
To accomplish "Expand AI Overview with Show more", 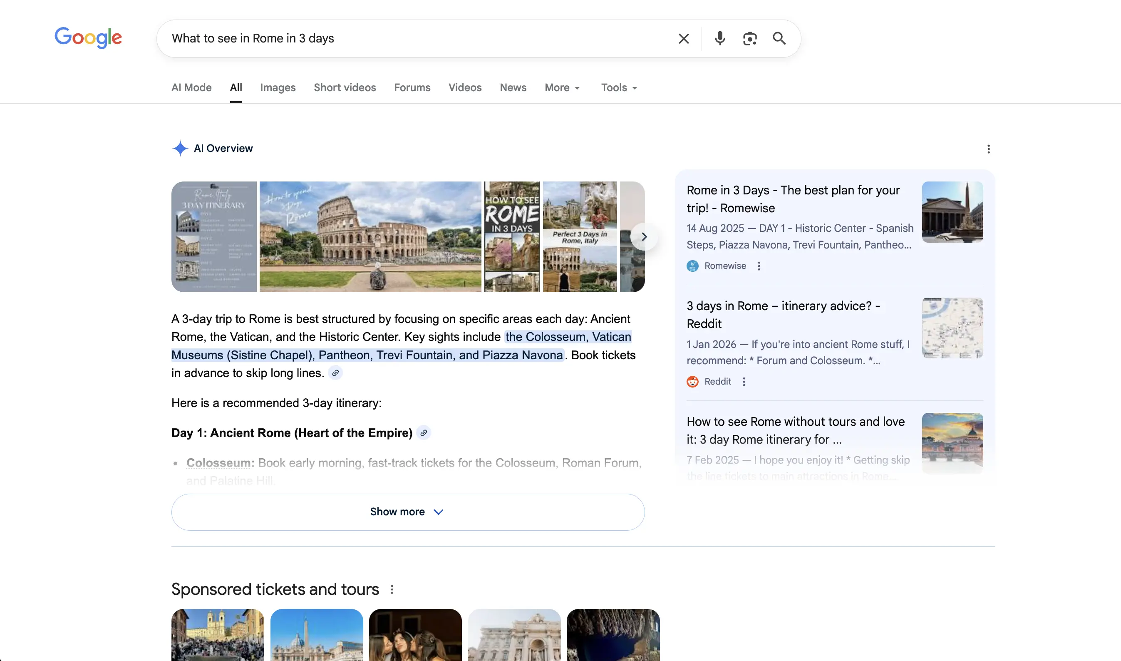I will 407,512.
